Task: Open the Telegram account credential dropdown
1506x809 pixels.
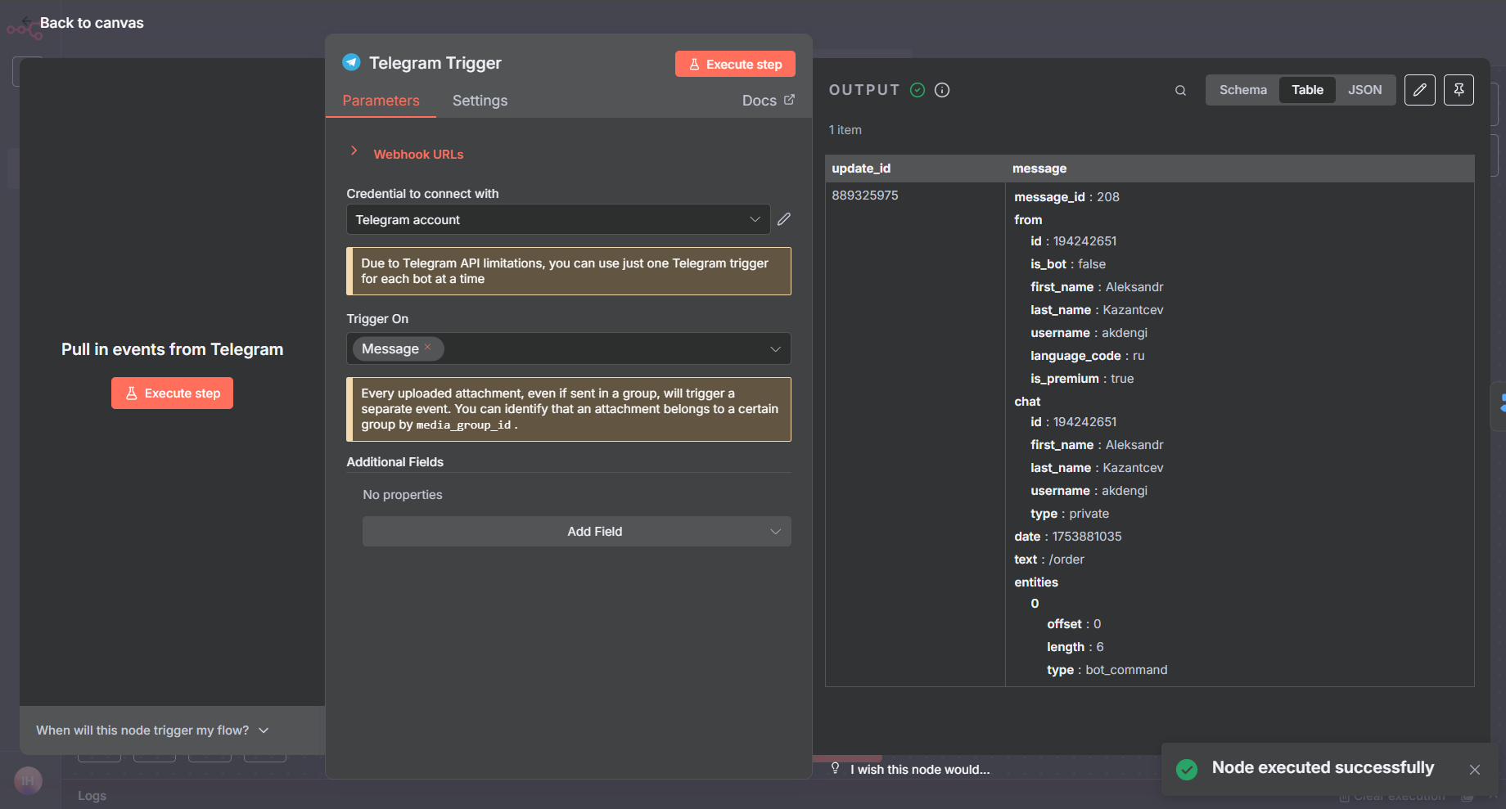Action: click(x=558, y=219)
